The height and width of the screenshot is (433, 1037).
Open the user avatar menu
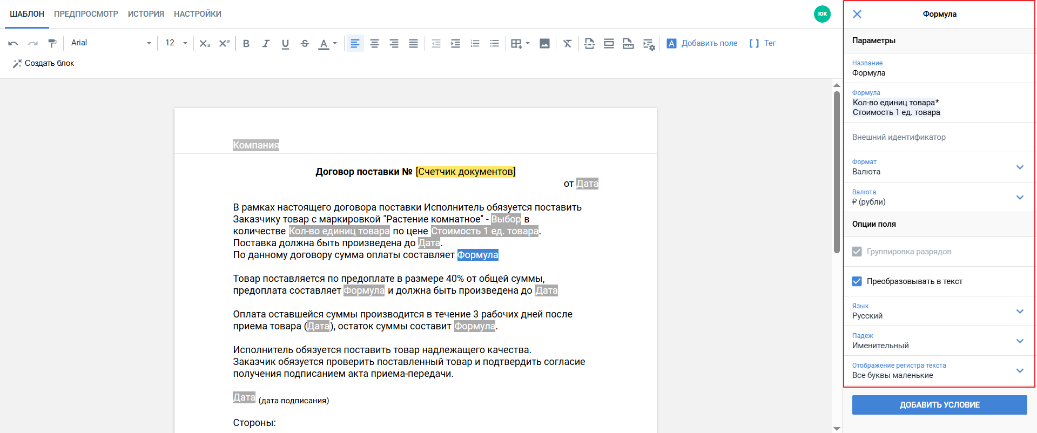point(822,14)
